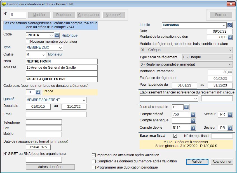Image resolution: width=237 pixels, height=173 pixels.
Task: Click Secteur lookup icon on Compte crédité row
Action: [230, 114]
